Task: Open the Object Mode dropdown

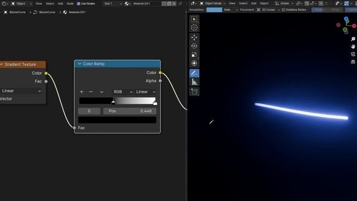Action: click(x=213, y=4)
